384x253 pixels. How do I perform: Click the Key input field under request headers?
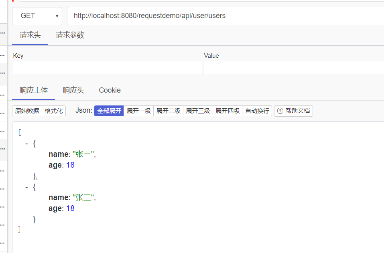click(x=106, y=67)
